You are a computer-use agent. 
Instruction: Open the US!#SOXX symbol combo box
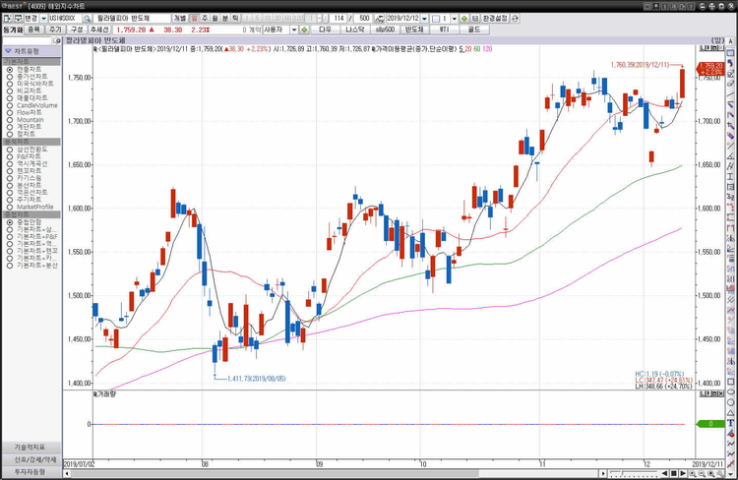coord(65,19)
